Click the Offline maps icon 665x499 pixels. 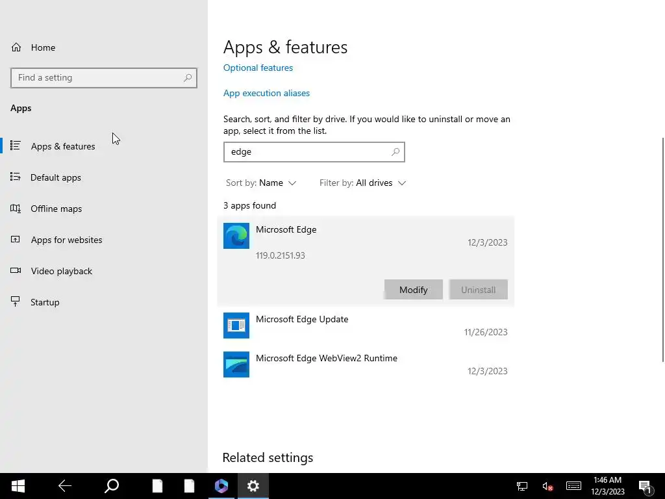pos(16,209)
